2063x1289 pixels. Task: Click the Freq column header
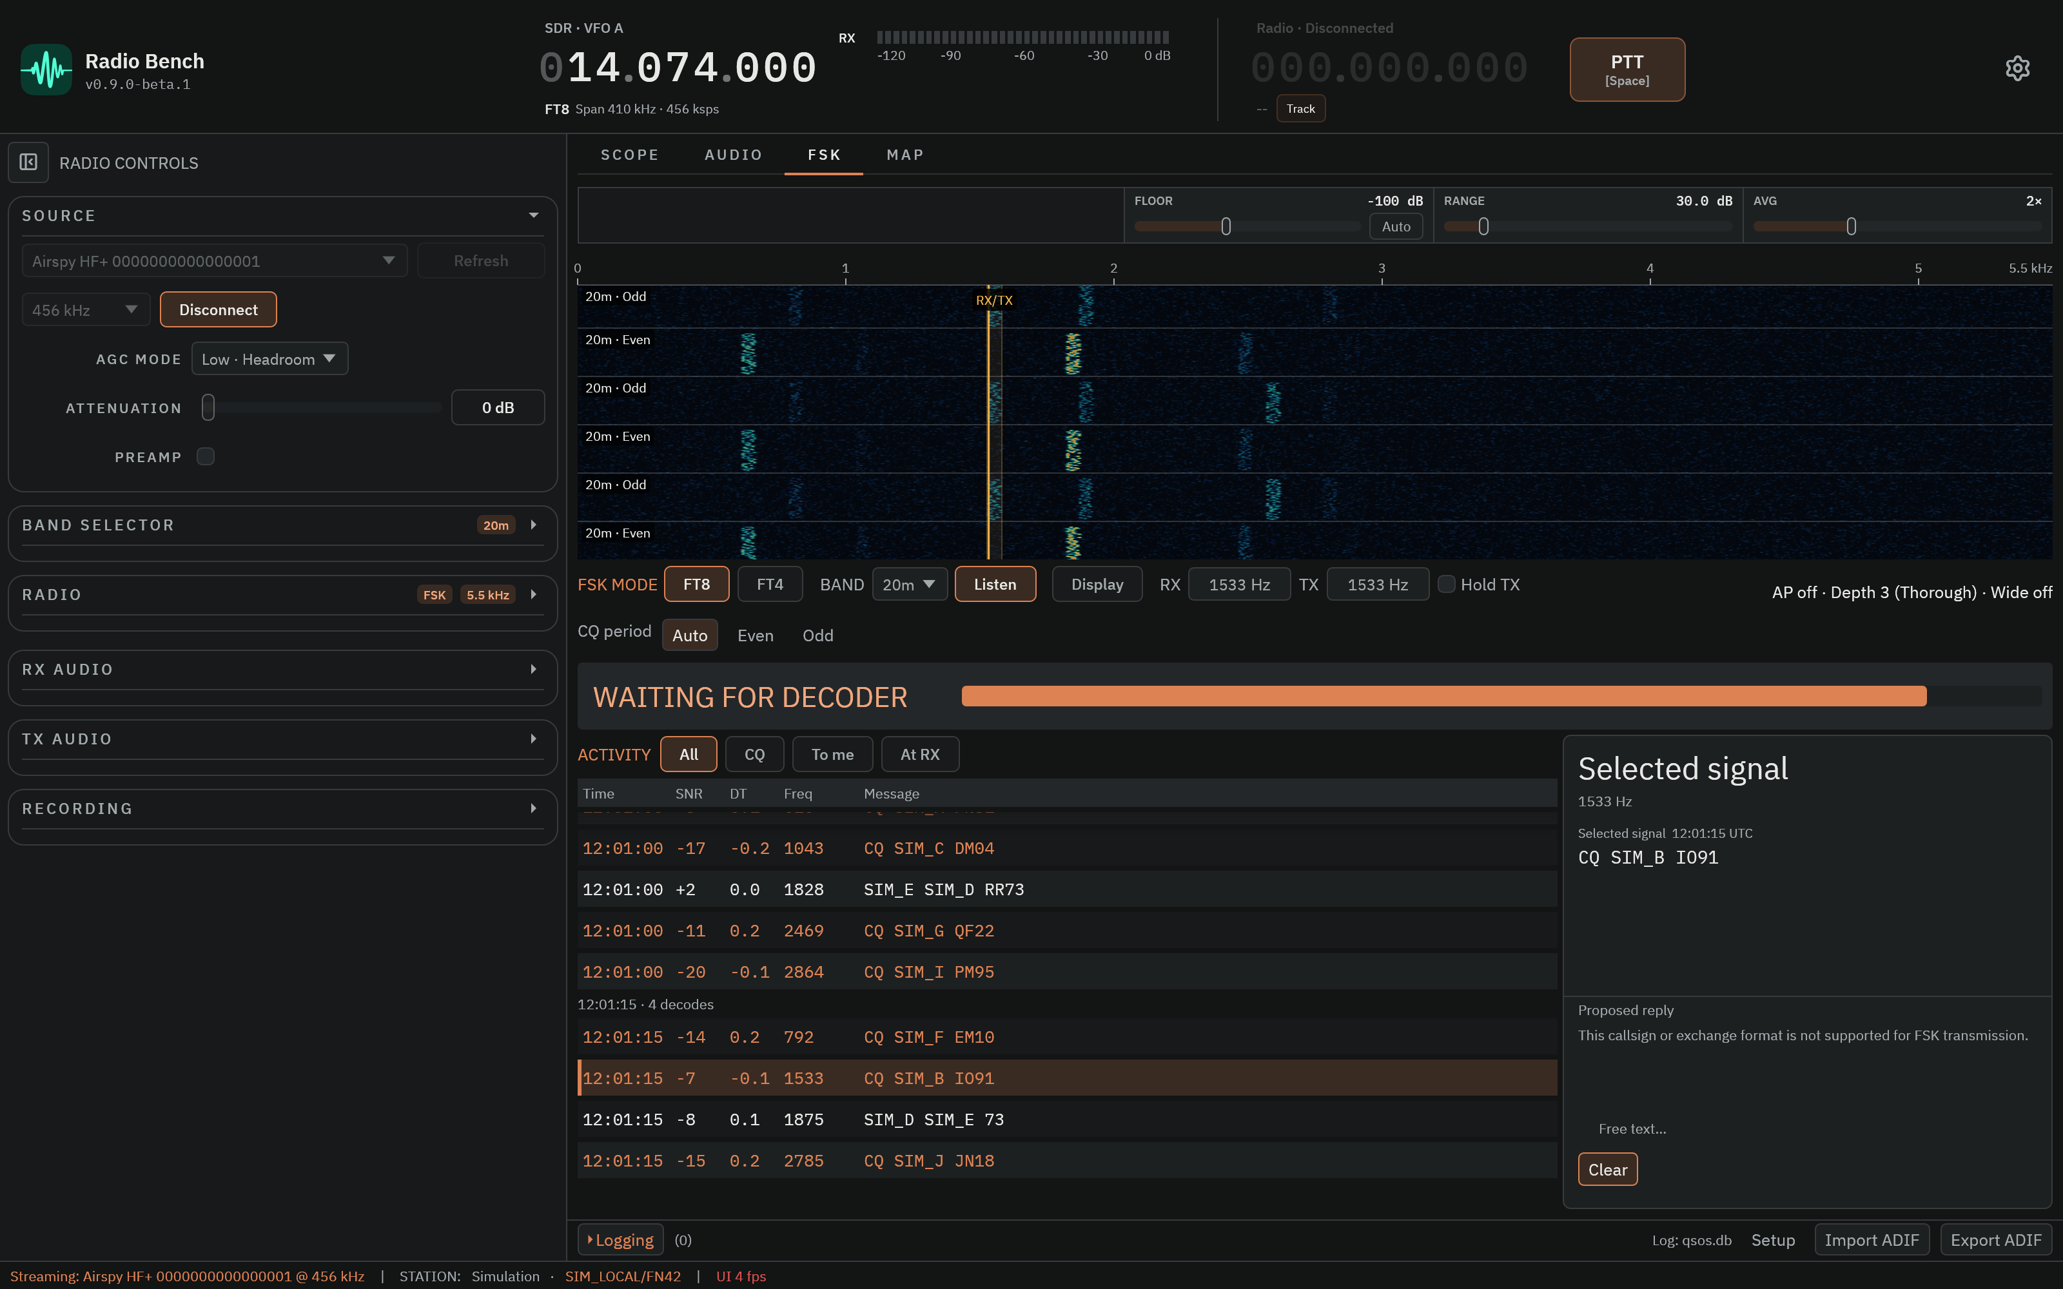pos(798,793)
